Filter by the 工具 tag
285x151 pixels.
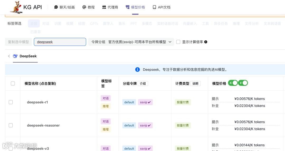click(x=205, y=23)
